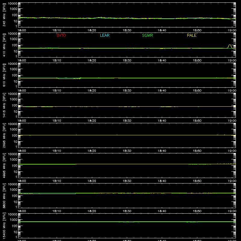This screenshot has height=241, width=241.
Task: Click the yellow trace step near 18:17 in 610 MHz plot
Action: [80, 78]
